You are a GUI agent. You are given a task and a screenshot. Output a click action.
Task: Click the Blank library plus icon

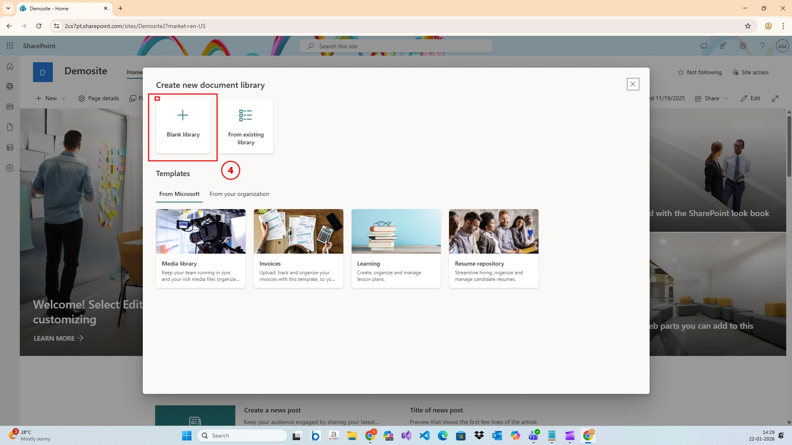[183, 115]
